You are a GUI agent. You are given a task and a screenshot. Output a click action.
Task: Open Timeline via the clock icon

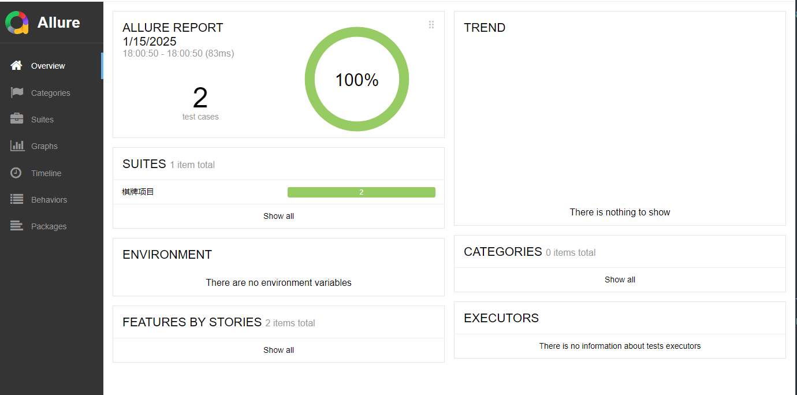16,173
